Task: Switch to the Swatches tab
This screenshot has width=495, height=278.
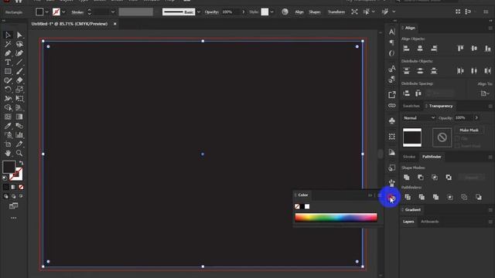Action: pyautogui.click(x=411, y=106)
